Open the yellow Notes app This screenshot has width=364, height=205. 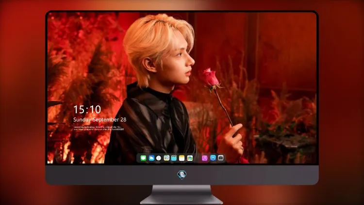tap(182, 158)
